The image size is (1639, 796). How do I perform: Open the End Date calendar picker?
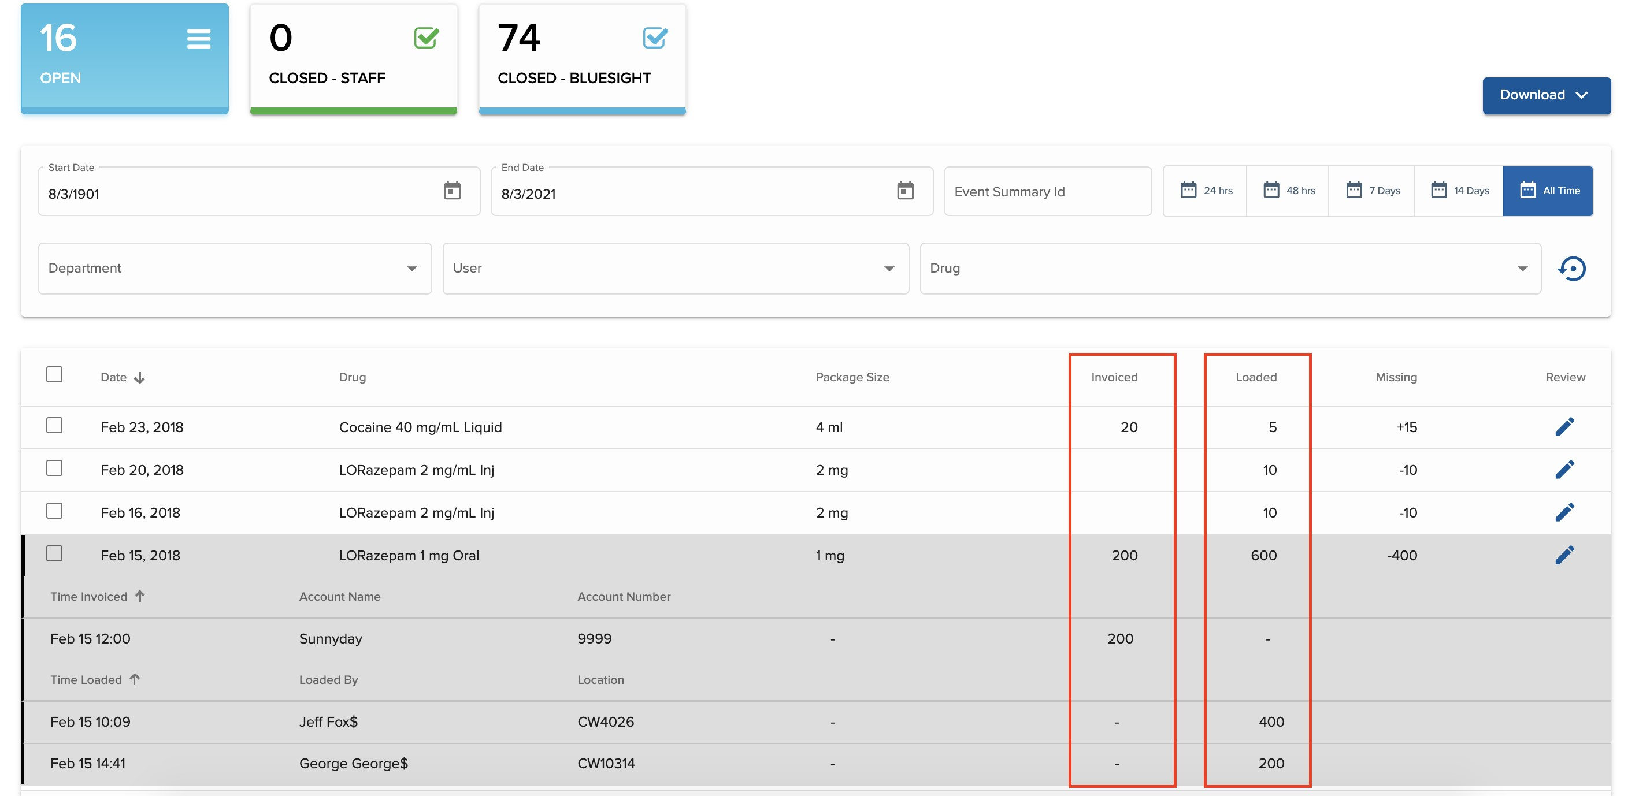[905, 191]
